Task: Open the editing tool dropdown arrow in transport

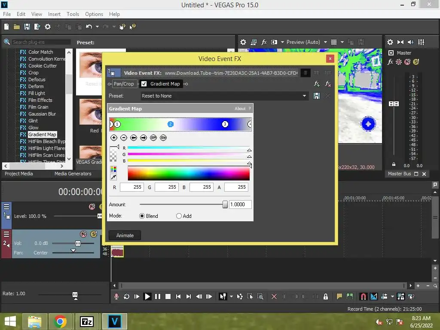Action: [x=231, y=296]
